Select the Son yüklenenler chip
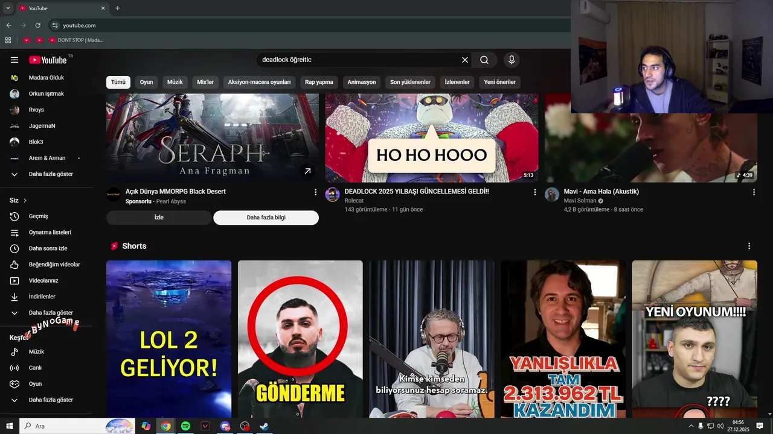Screen dimensions: 773x434 tap(411, 82)
